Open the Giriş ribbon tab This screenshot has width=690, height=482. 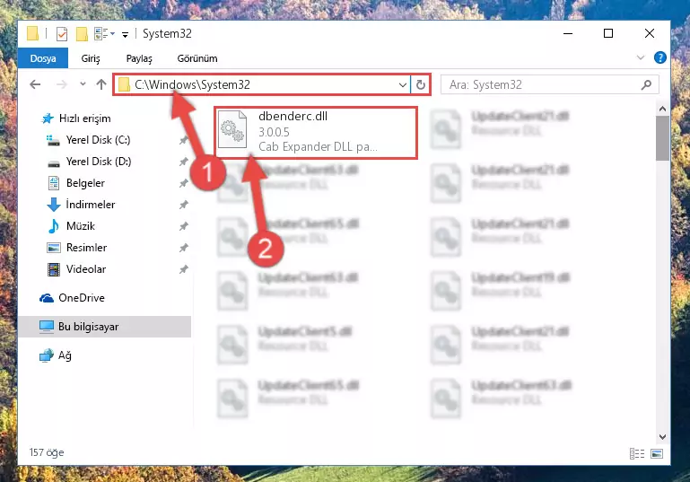click(x=91, y=58)
